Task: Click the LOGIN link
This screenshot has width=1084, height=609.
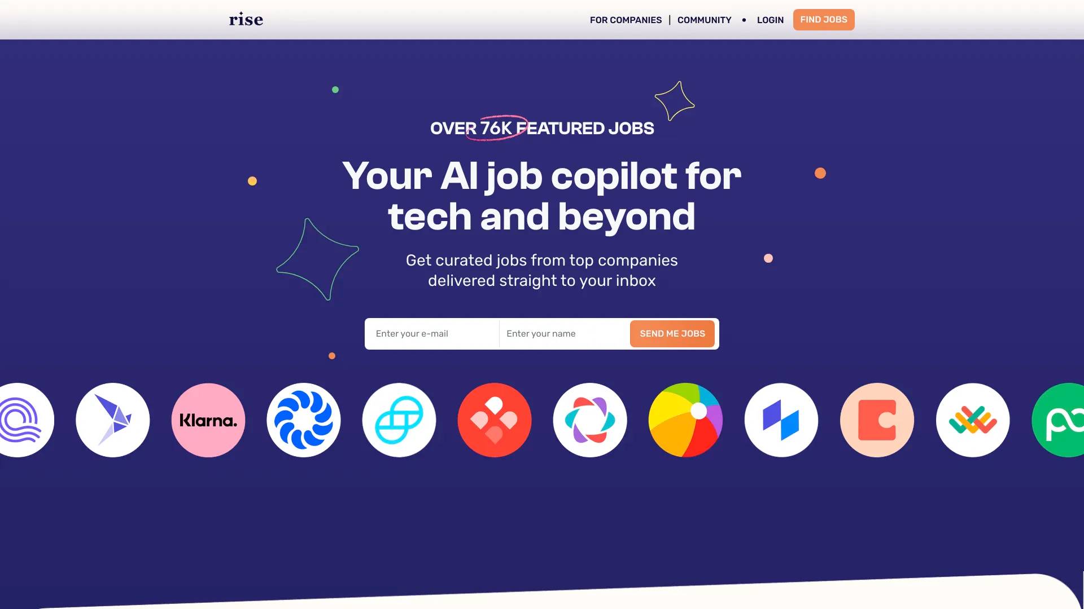Action: (770, 19)
